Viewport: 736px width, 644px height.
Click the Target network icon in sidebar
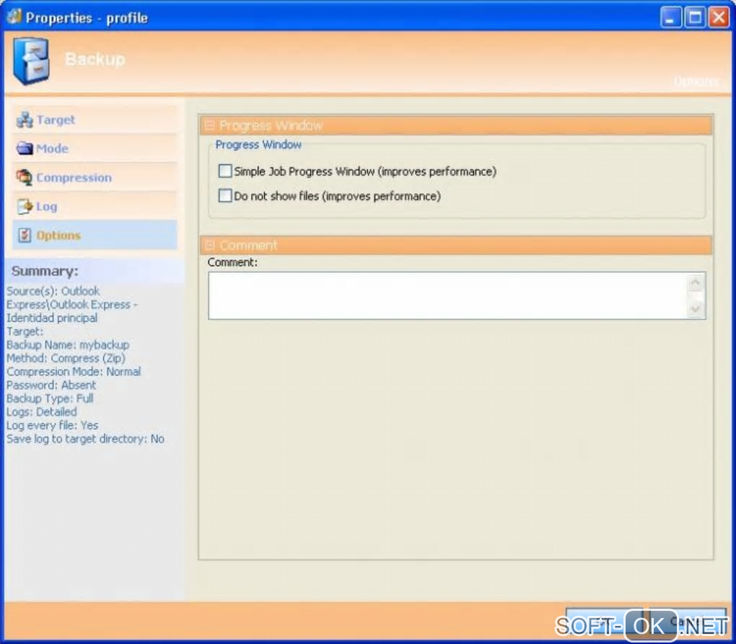(25, 121)
